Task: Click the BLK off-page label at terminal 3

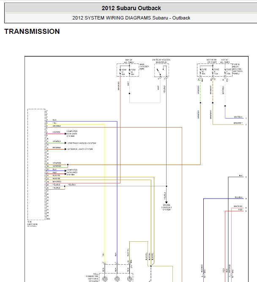Action: [241, 176]
